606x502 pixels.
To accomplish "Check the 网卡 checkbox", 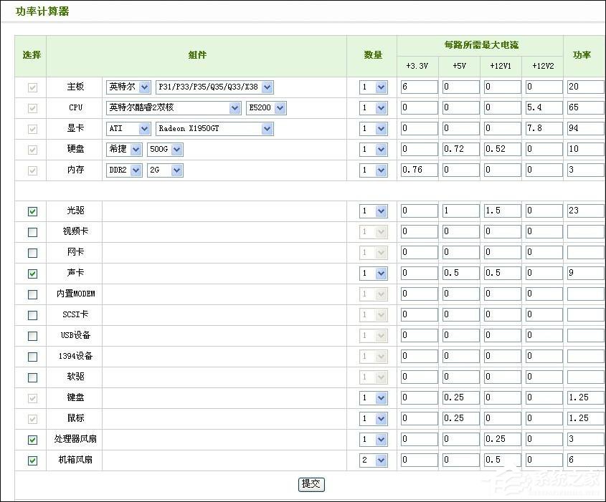I will pos(31,252).
